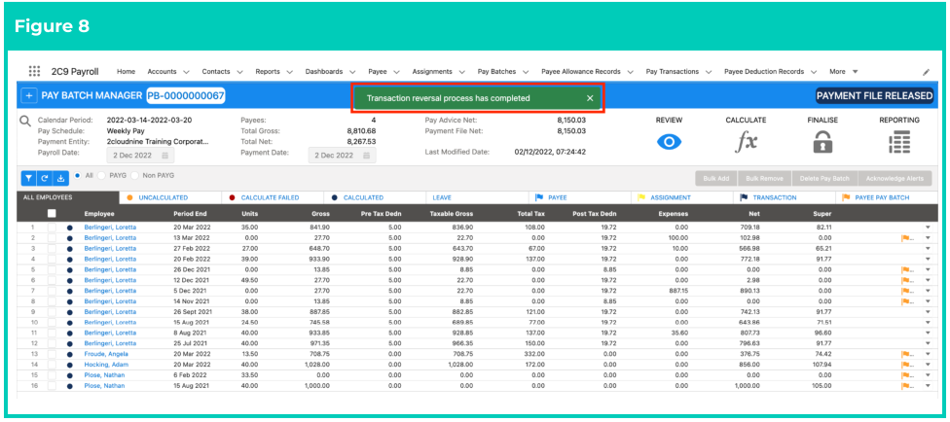
Task: Sort by the Period End column header
Action: (x=190, y=214)
